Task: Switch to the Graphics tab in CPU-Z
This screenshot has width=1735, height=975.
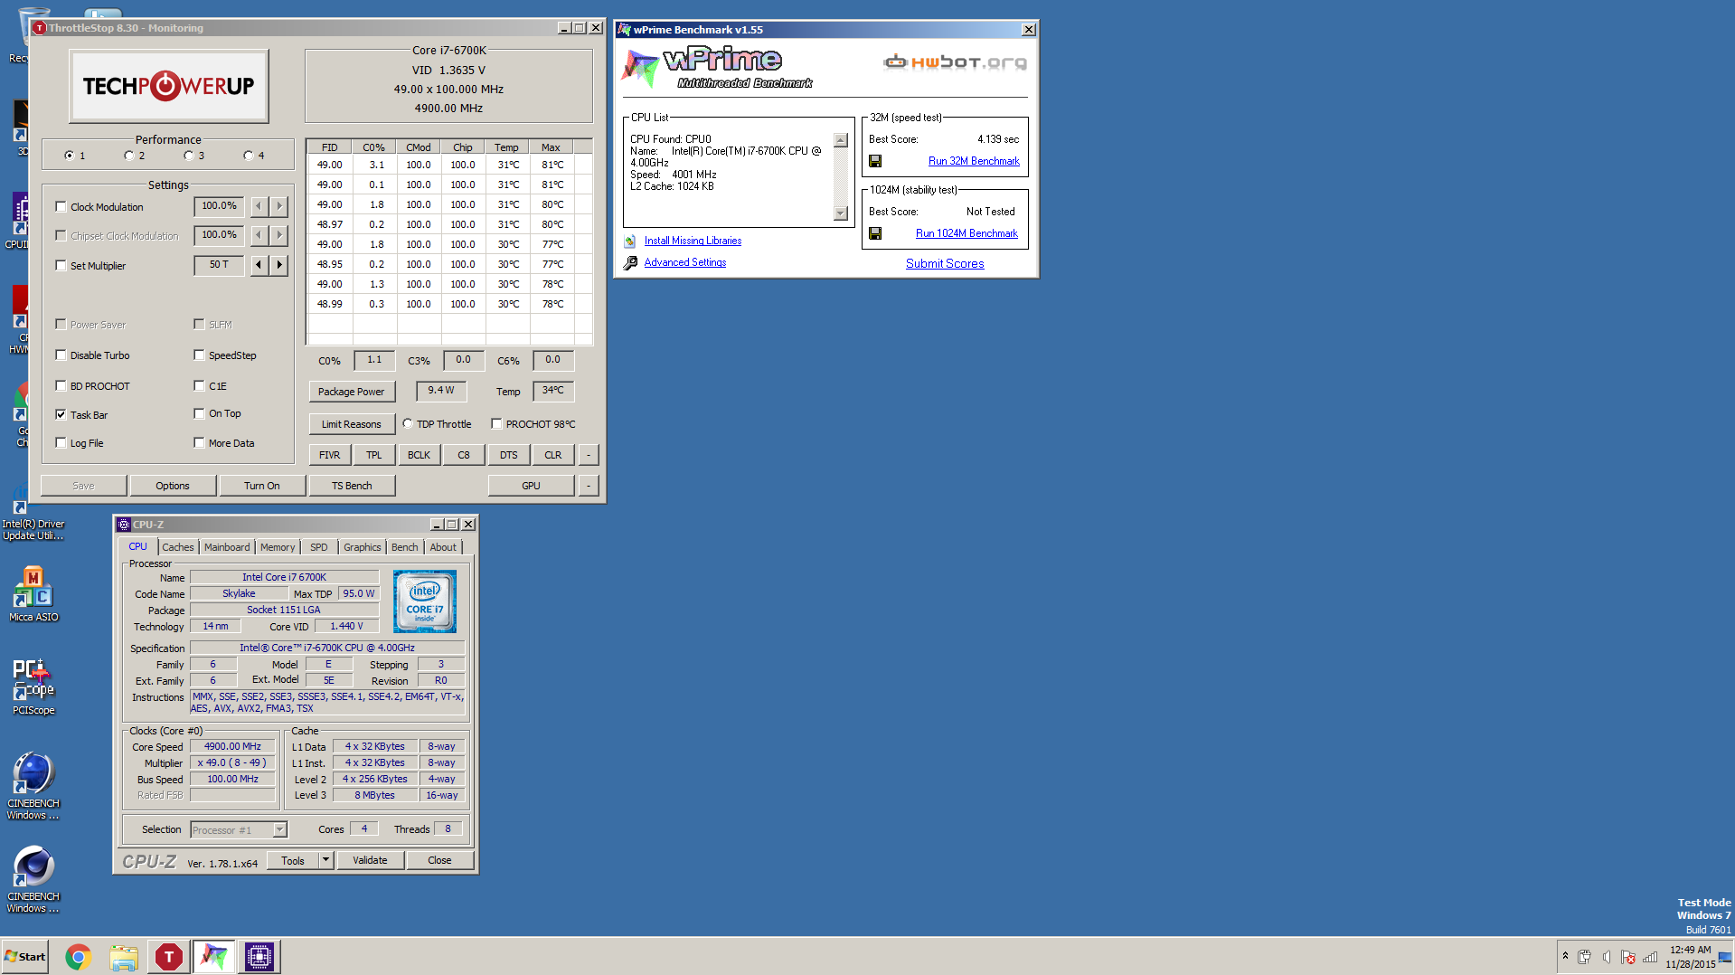Action: (363, 547)
